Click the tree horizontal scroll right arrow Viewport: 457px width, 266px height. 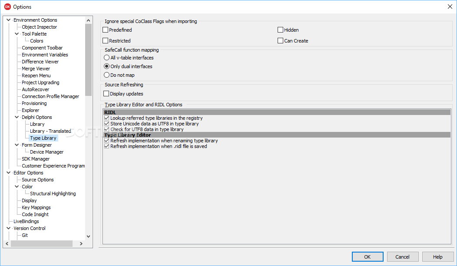[x=81, y=243]
